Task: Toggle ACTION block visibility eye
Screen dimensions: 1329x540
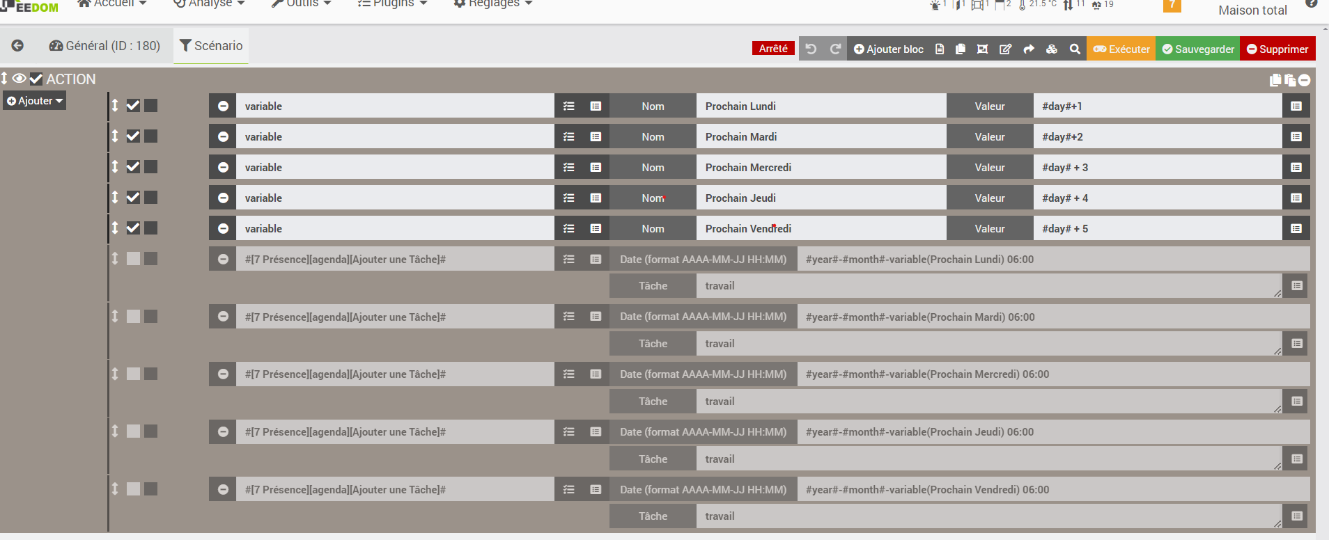Action: [19, 79]
